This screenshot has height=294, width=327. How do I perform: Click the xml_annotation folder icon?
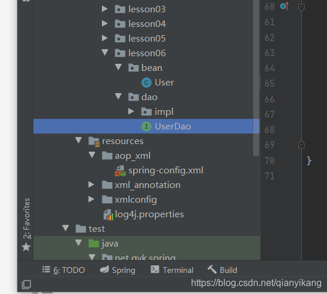tap(107, 185)
